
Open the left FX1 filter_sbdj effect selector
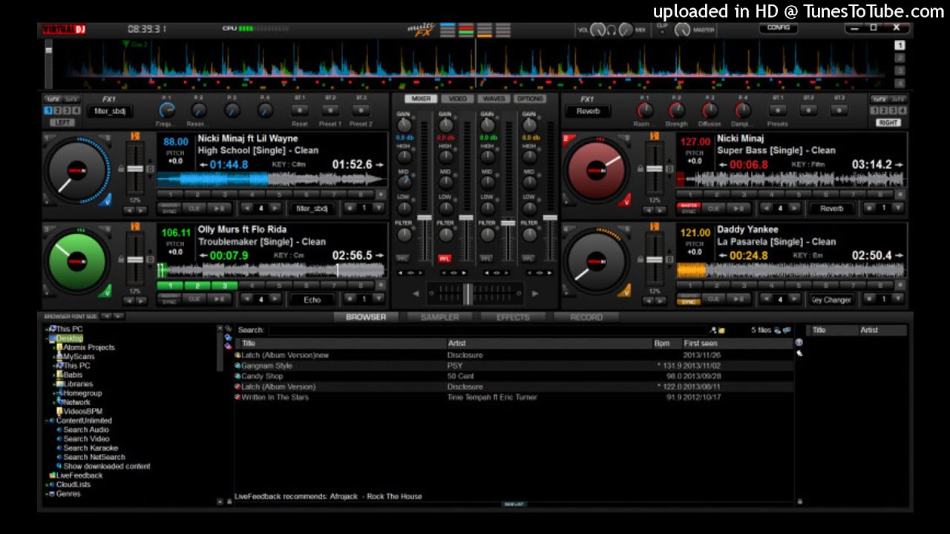coord(110,111)
